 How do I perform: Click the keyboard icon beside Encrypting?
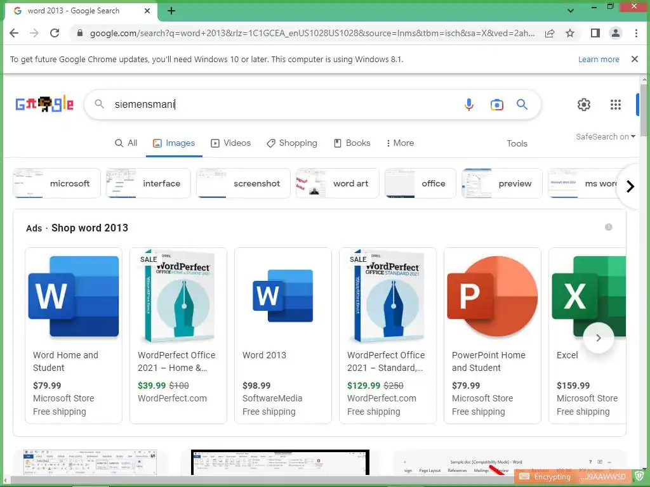[524, 477]
